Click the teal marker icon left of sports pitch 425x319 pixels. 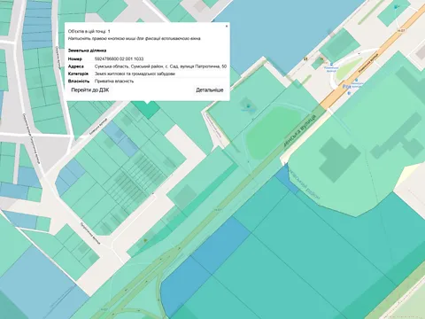click(248, 105)
